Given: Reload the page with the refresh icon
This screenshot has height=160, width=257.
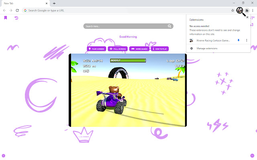Looking at the screenshot, I should [x=17, y=10].
